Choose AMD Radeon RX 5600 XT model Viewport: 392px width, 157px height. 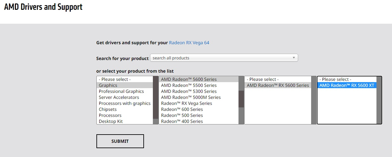coord(347,85)
